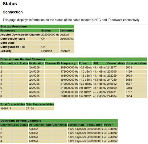148x144 pixels.
Task: Select the 258305 correctables value
Action: coord(112,72)
